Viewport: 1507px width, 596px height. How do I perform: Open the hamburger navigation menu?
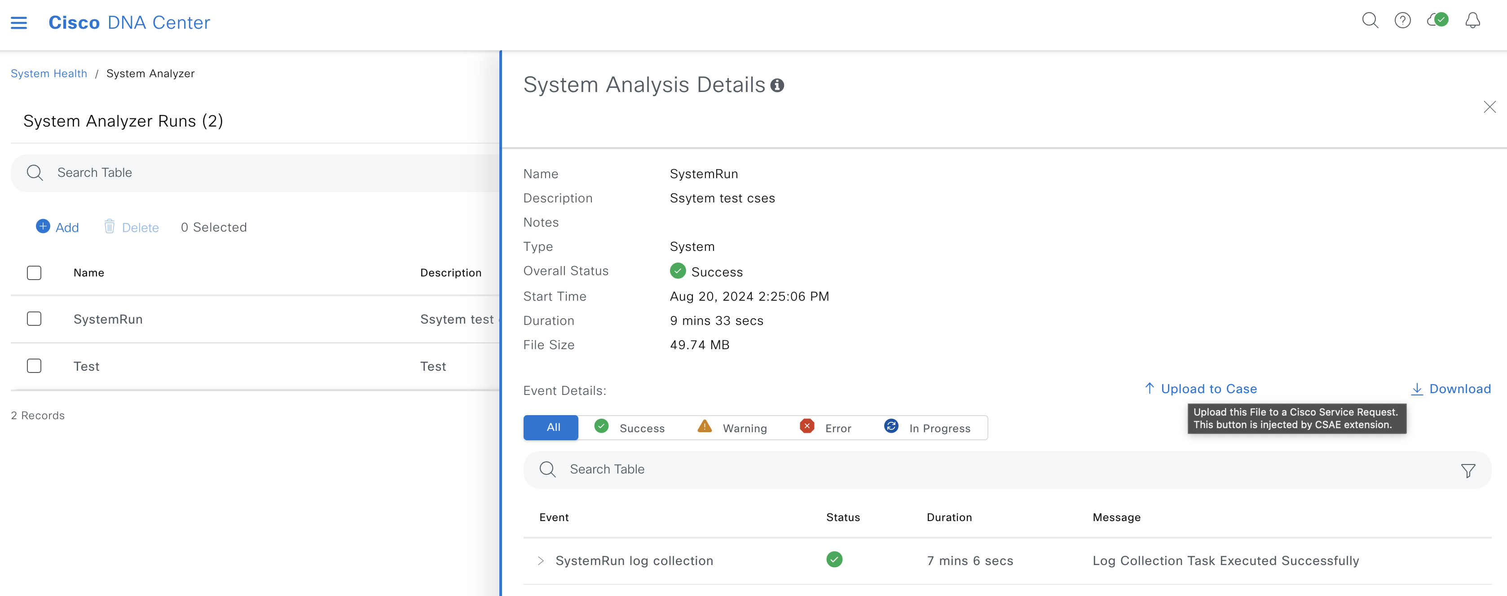point(19,23)
